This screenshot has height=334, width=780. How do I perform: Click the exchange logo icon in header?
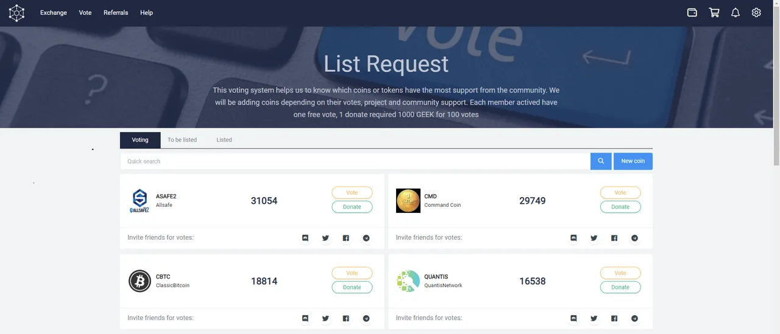point(16,13)
